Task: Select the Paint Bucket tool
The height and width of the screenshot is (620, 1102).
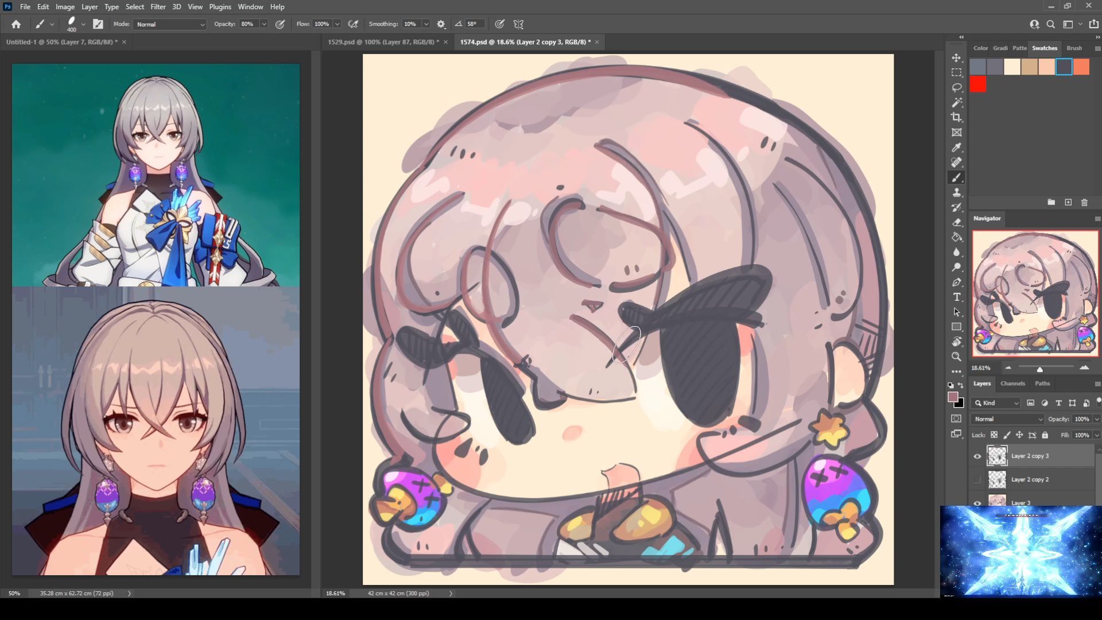Action: 956,237
